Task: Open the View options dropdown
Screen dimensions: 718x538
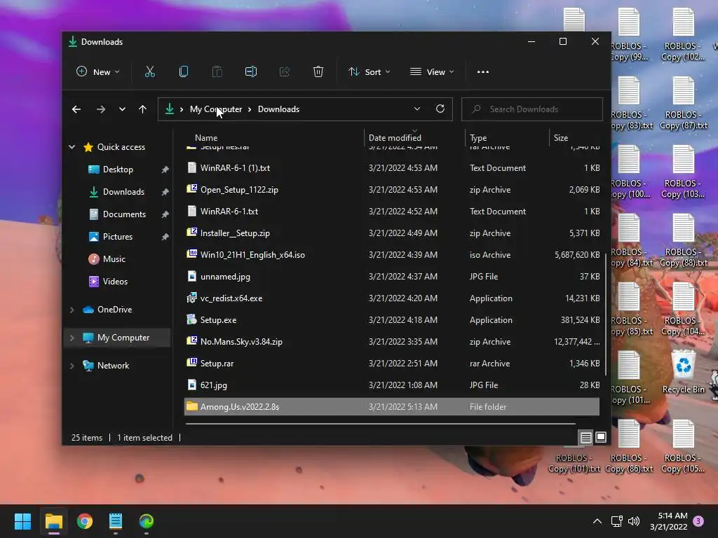Action: click(x=432, y=72)
